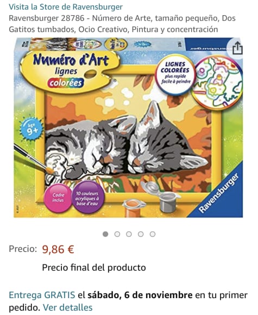Viewport: 258px width, 315px height.
Task: Tap the purple 10 couleurs bubble
Action: coord(87,197)
